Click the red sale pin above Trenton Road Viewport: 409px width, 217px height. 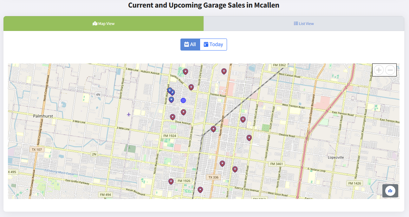coord(185,72)
